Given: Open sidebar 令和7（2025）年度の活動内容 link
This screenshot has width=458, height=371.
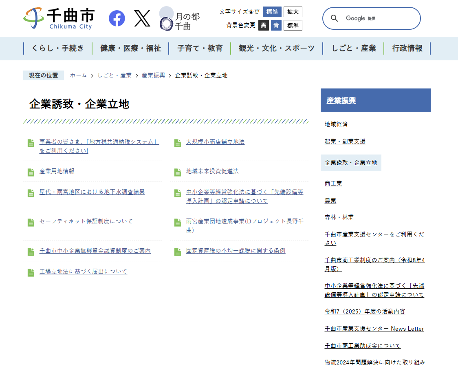Looking at the screenshot, I should click(x=365, y=311).
